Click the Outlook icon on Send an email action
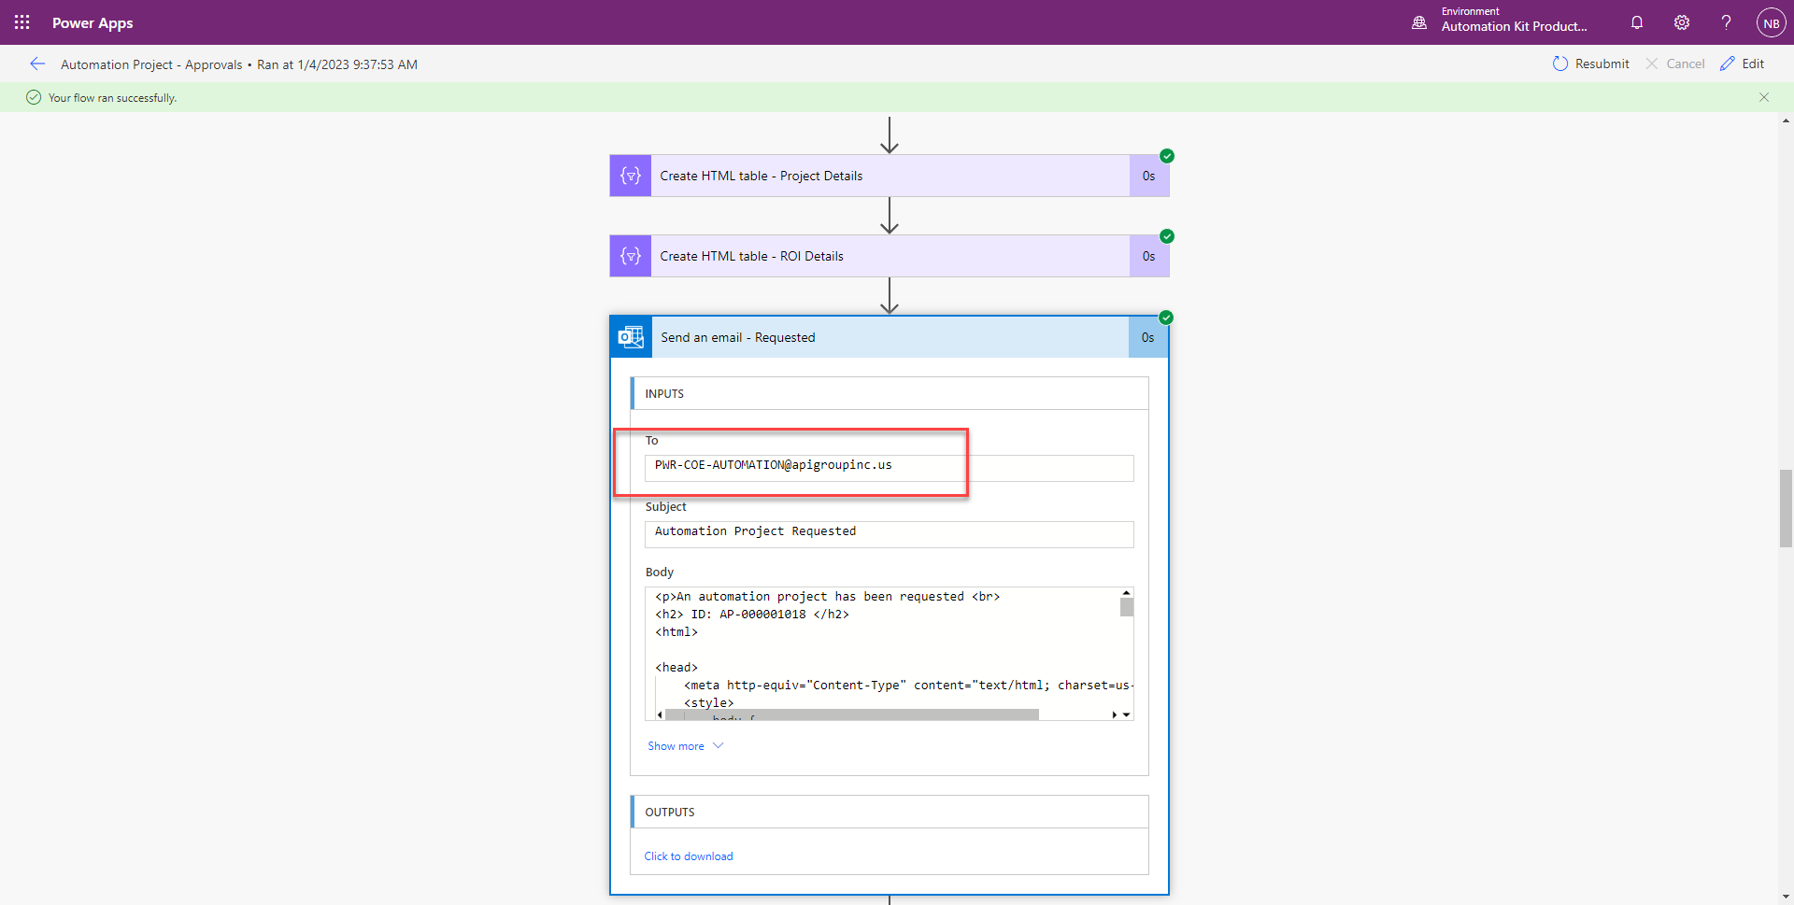The height and width of the screenshot is (905, 1794). tap(631, 337)
